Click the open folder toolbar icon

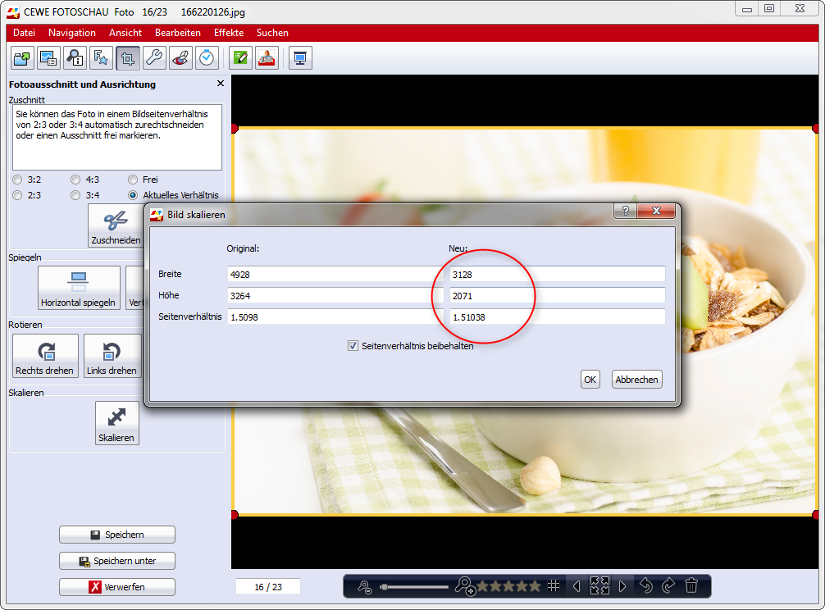(x=21, y=58)
